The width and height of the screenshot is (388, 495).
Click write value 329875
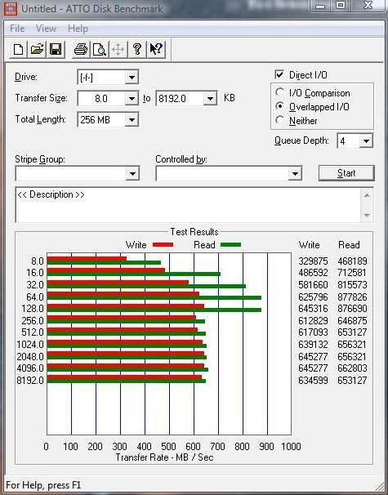click(x=313, y=261)
